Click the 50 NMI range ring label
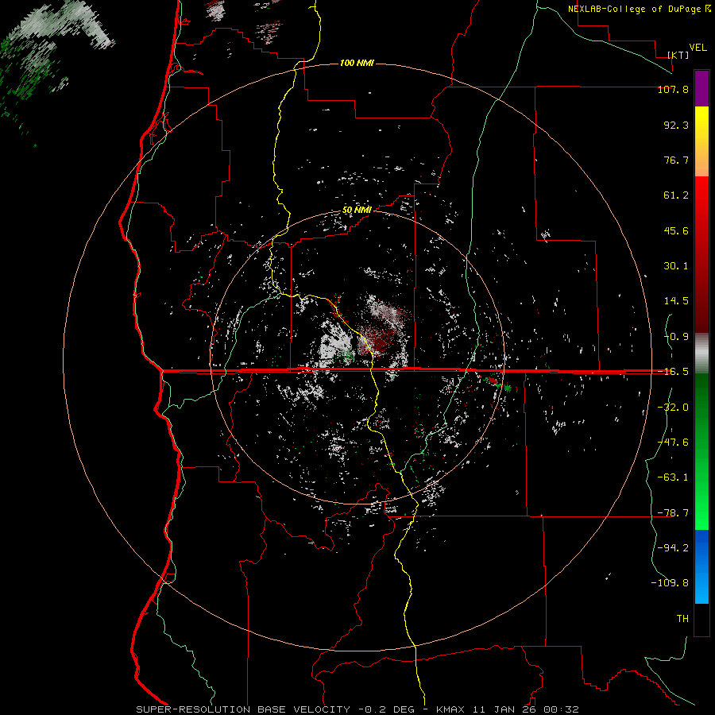This screenshot has height=715, width=715. point(357,211)
